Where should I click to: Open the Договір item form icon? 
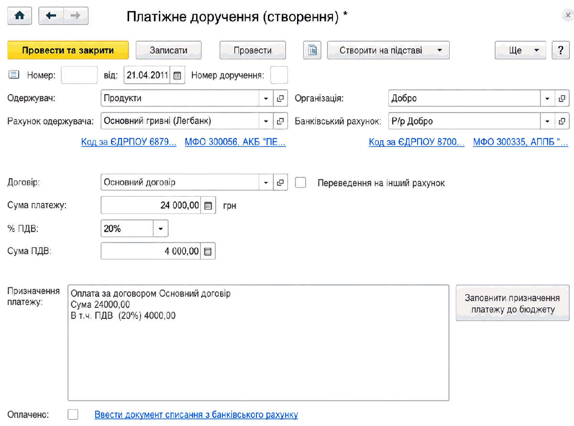(x=281, y=182)
